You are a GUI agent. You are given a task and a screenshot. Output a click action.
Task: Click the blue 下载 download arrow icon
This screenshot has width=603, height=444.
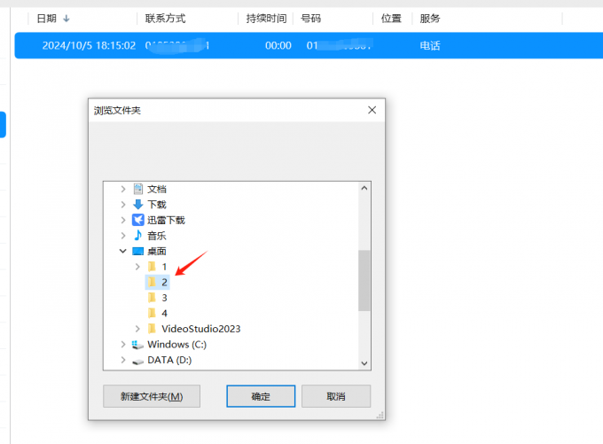click(x=137, y=204)
